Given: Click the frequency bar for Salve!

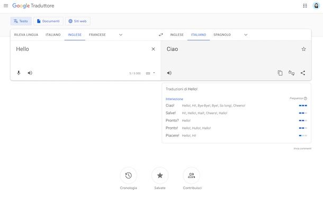Looking at the screenshot, I should tap(303, 113).
